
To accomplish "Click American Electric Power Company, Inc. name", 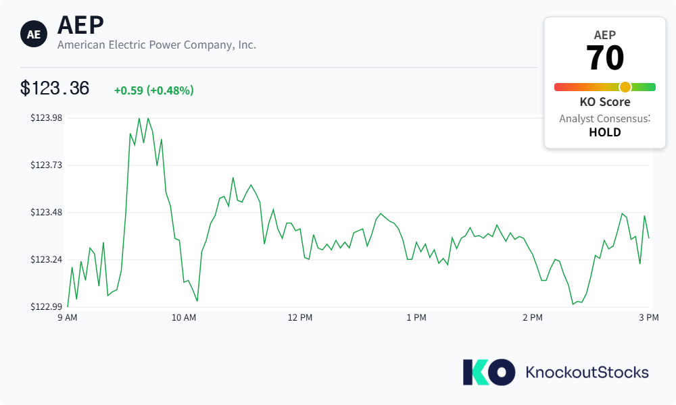I will [x=157, y=45].
